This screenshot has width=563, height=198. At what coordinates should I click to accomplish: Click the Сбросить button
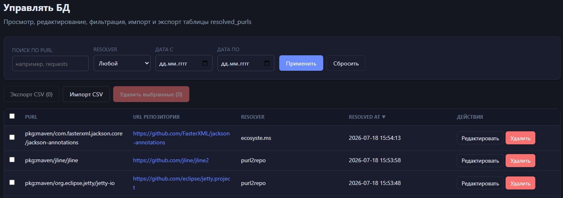[x=346, y=63]
